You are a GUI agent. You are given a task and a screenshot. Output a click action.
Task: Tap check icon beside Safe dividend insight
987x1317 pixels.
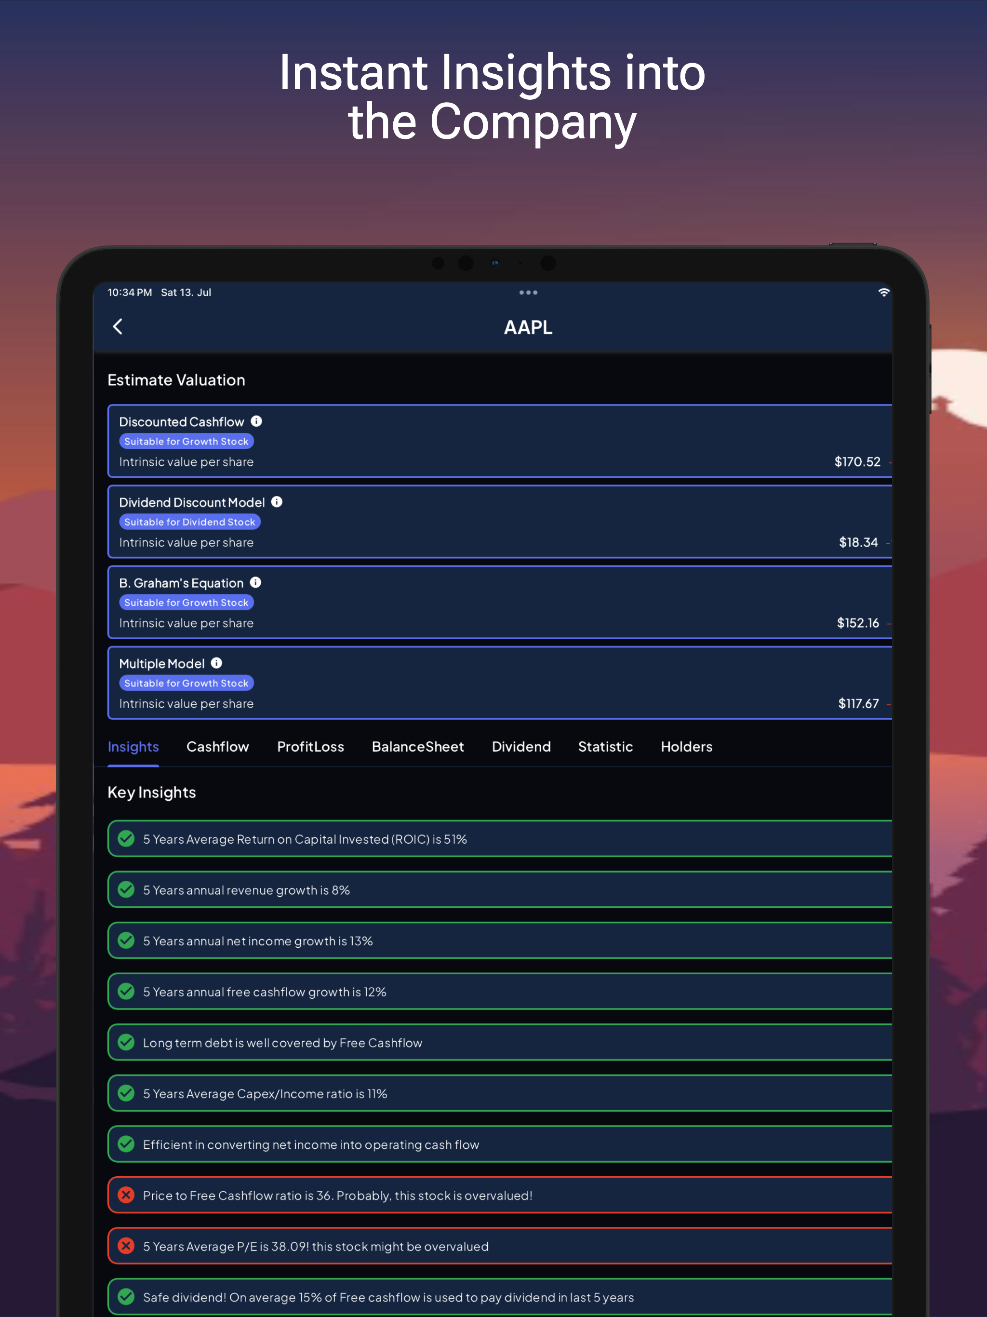(126, 1297)
